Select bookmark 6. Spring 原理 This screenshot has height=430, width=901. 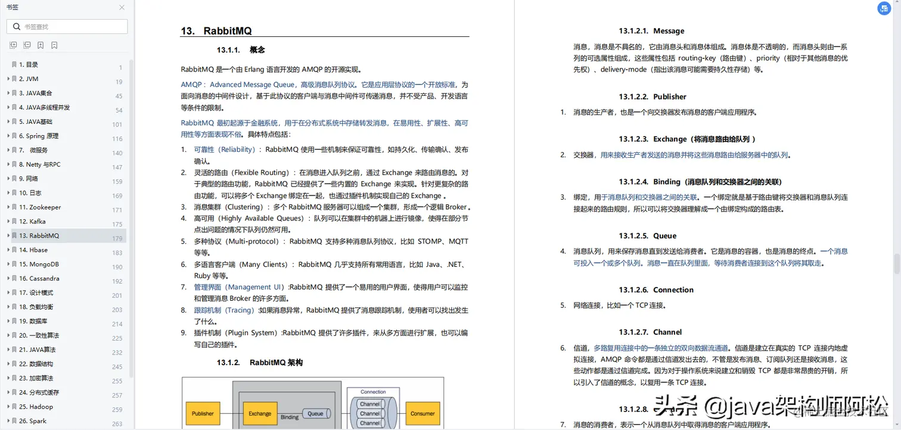point(39,136)
